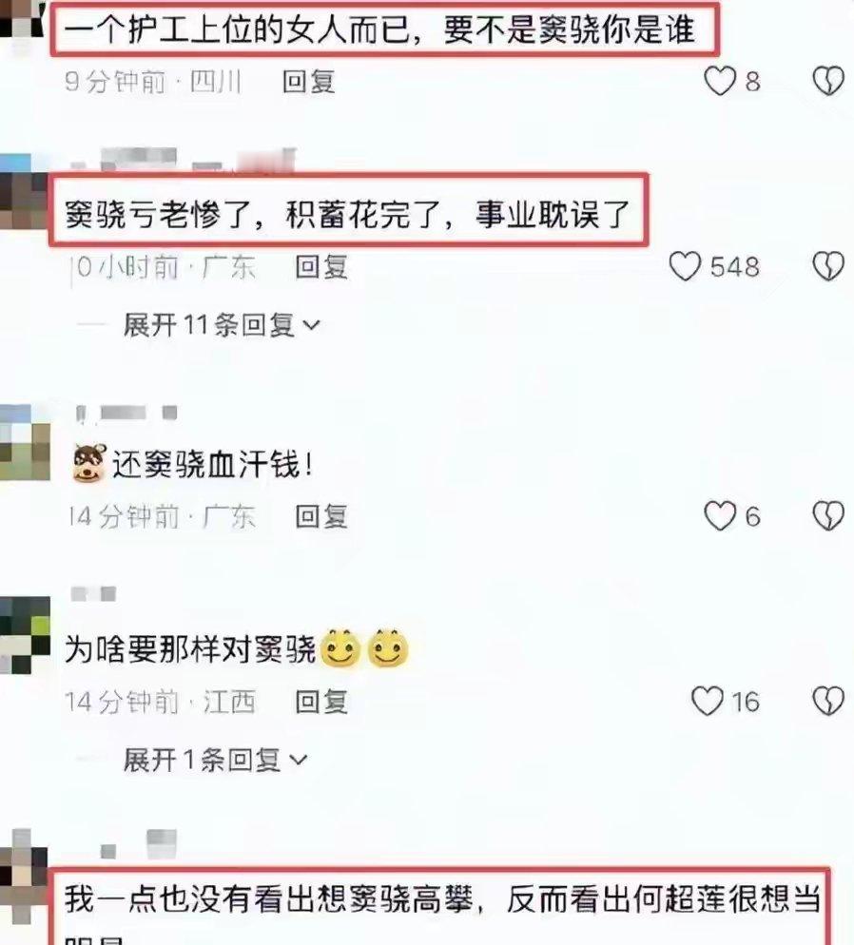This screenshot has width=854, height=945.
Task: Expand 展开11条回复 replies
Action: (x=222, y=325)
